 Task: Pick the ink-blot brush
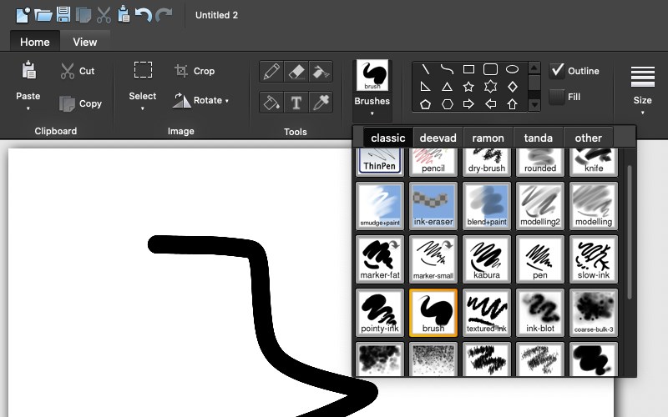(540, 313)
